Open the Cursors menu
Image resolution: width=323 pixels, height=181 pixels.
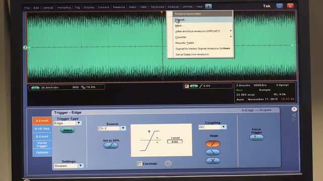pos(103,7)
